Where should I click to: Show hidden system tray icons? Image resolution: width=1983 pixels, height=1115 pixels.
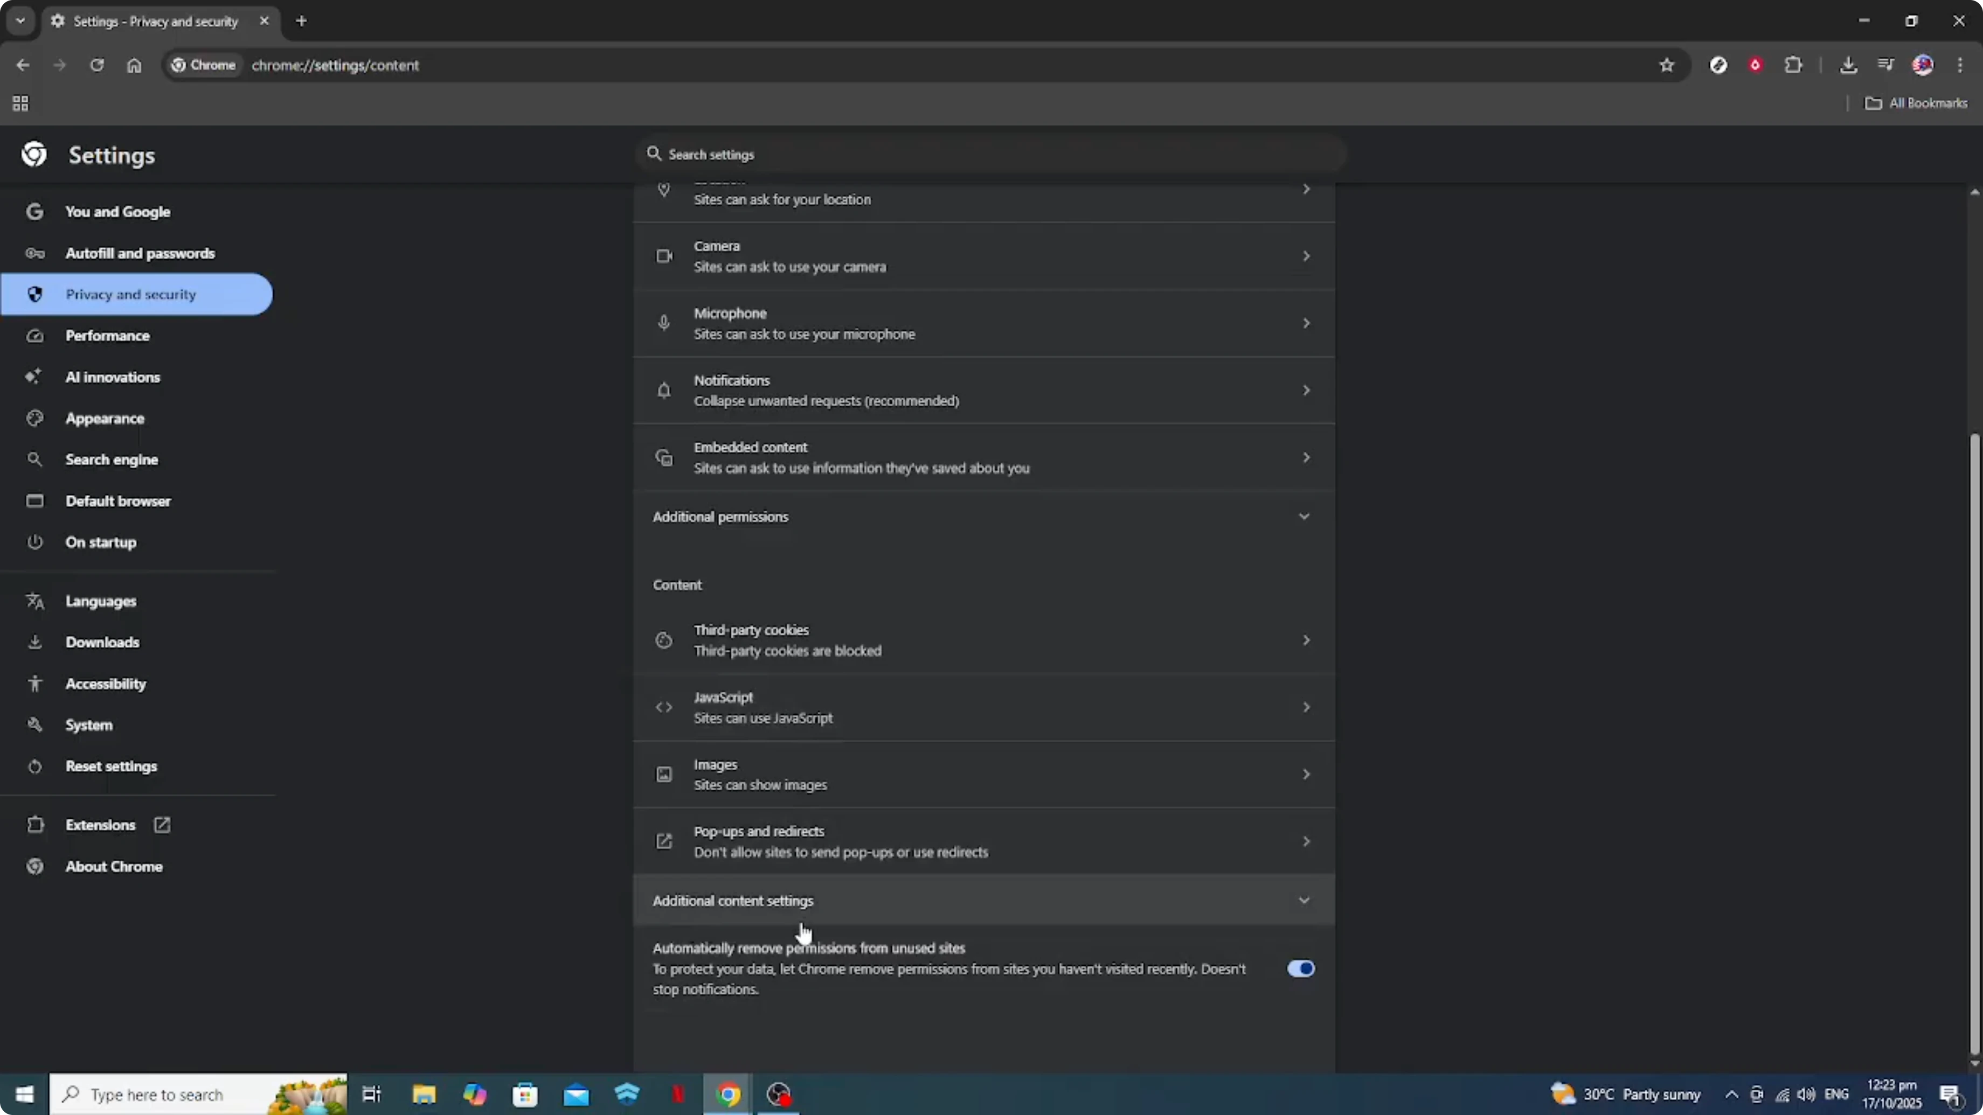click(1731, 1094)
